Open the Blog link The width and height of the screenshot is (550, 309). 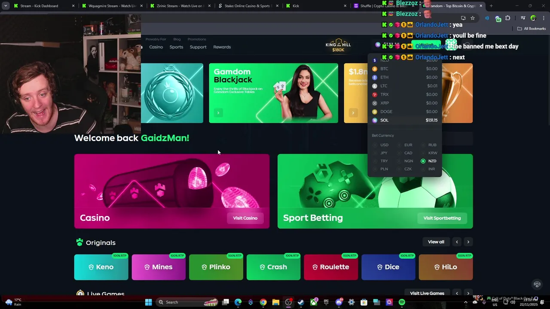click(177, 39)
